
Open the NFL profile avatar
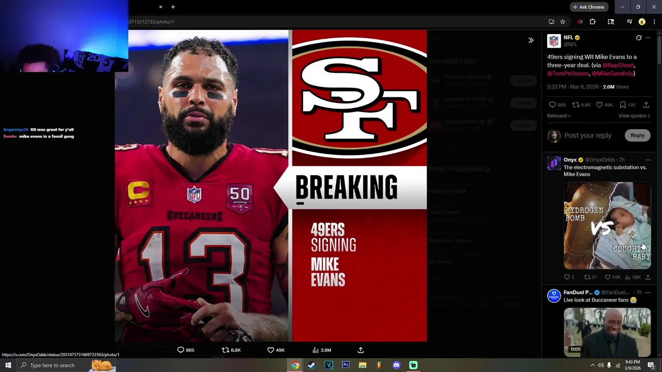554,41
